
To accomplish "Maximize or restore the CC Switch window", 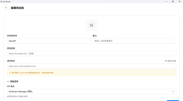I will (173, 2).
